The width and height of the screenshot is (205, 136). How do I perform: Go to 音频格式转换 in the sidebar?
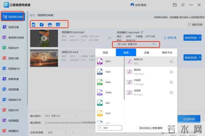(x=13, y=38)
